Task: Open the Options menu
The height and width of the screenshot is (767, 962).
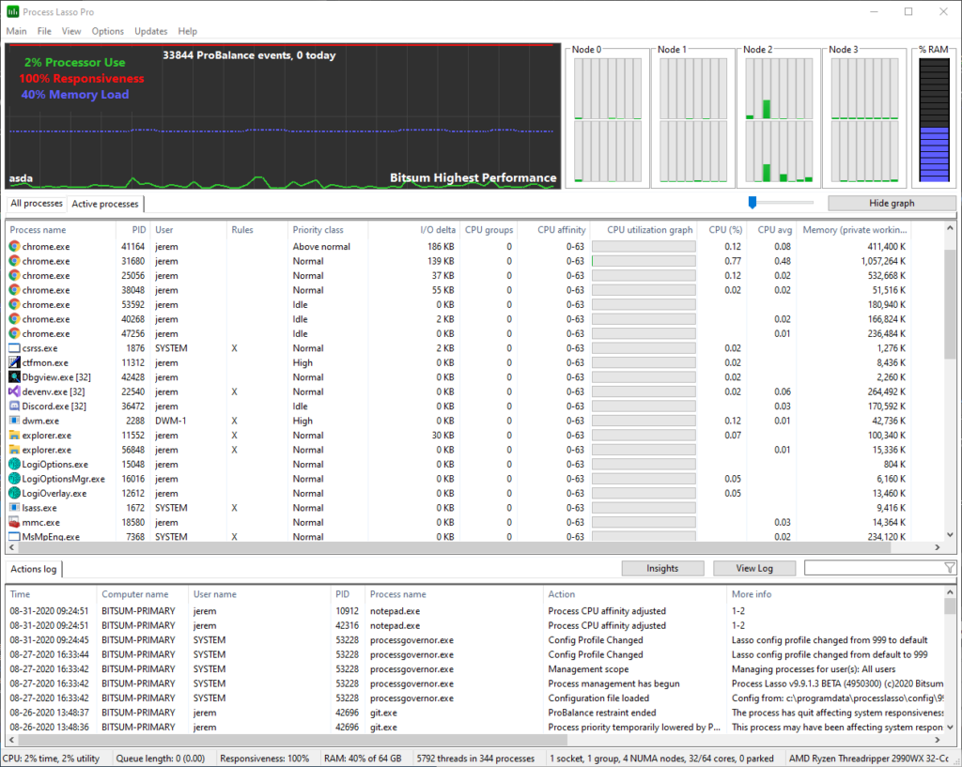Action: [x=107, y=31]
